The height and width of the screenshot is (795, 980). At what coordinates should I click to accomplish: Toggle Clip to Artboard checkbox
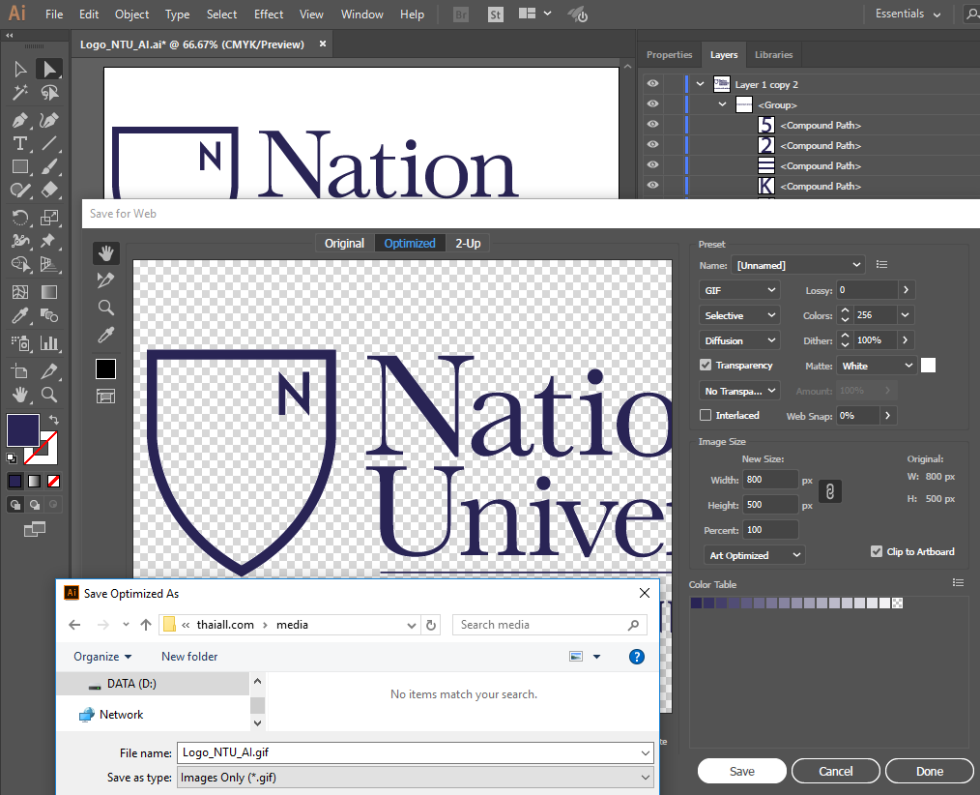pos(877,551)
